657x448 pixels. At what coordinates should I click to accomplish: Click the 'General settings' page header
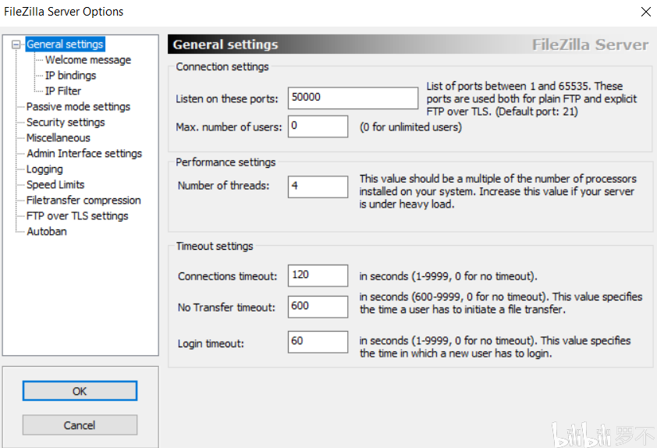tap(226, 44)
